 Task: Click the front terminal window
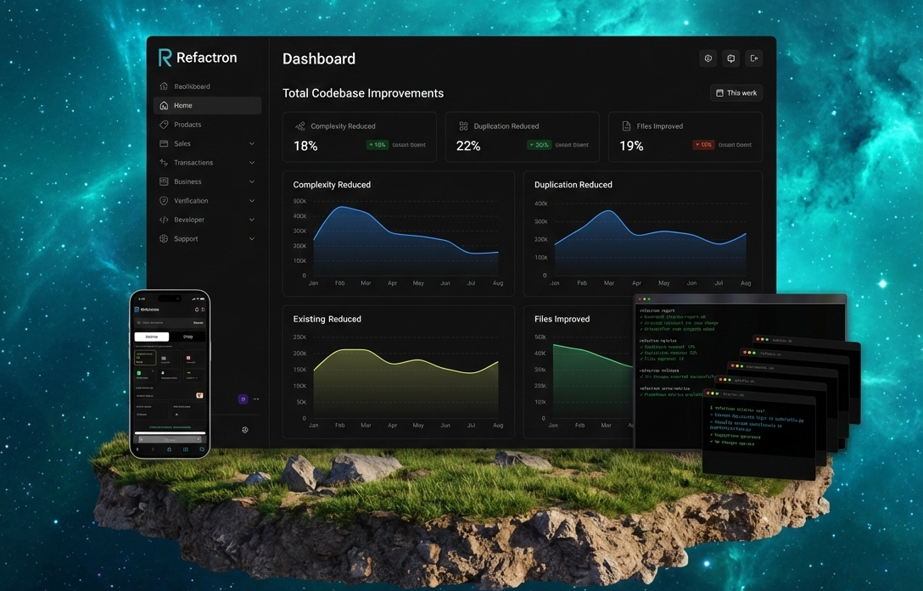point(758,434)
